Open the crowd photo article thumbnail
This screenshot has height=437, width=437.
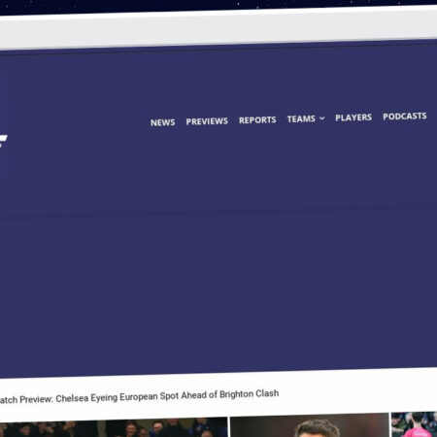[x=114, y=428]
